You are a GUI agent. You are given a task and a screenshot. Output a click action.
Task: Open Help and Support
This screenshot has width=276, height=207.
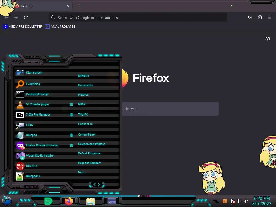(x=89, y=163)
